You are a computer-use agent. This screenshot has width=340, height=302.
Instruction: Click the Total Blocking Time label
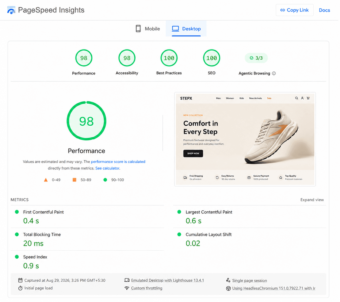(42, 234)
